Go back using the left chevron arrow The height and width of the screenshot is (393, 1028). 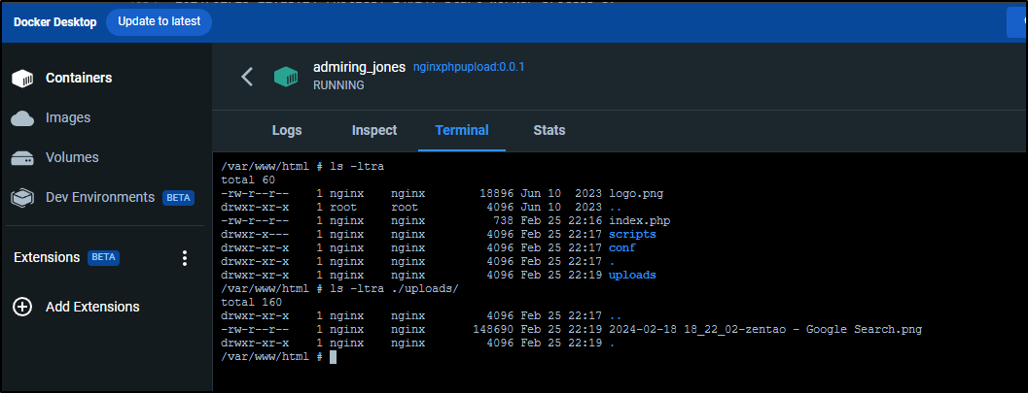(246, 77)
